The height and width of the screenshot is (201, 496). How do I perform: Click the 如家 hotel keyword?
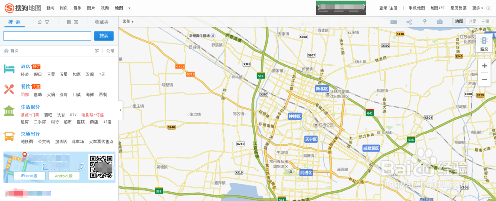tap(77, 75)
